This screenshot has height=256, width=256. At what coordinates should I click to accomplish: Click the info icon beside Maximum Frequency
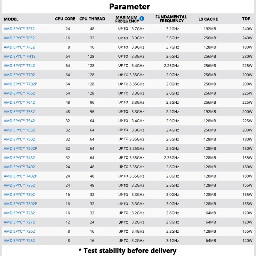pos(142,19)
